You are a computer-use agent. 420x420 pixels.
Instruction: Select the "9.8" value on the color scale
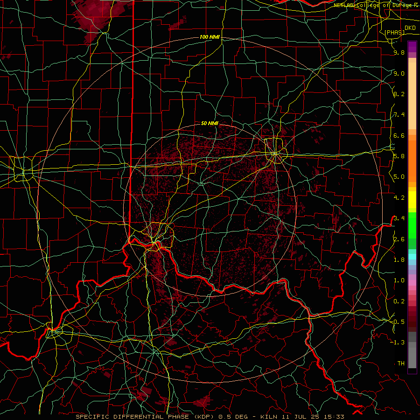click(x=399, y=52)
